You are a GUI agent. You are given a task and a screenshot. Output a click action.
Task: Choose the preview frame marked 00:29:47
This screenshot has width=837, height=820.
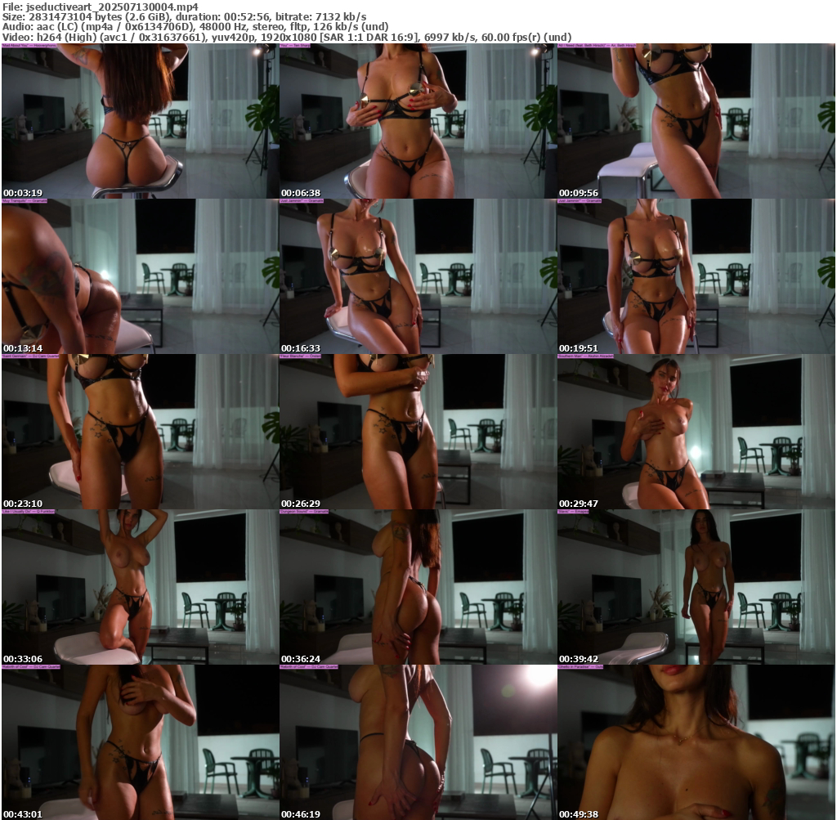[x=696, y=432]
